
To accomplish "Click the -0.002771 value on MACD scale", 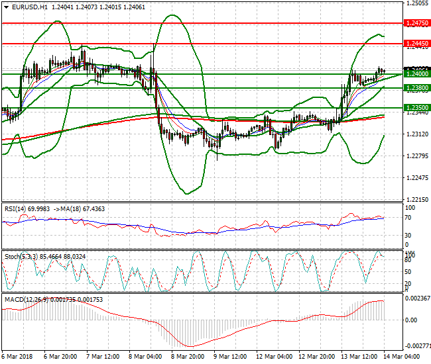I will point(418,345).
